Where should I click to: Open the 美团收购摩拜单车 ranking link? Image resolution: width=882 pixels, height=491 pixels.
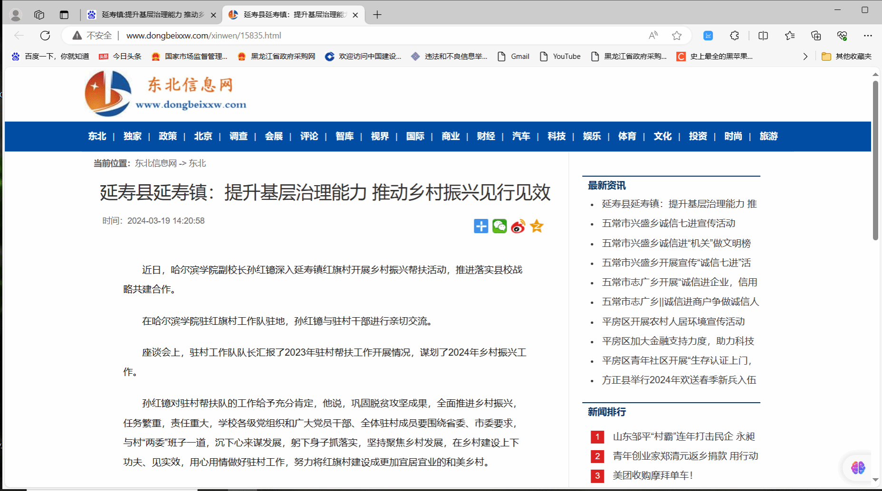(652, 475)
